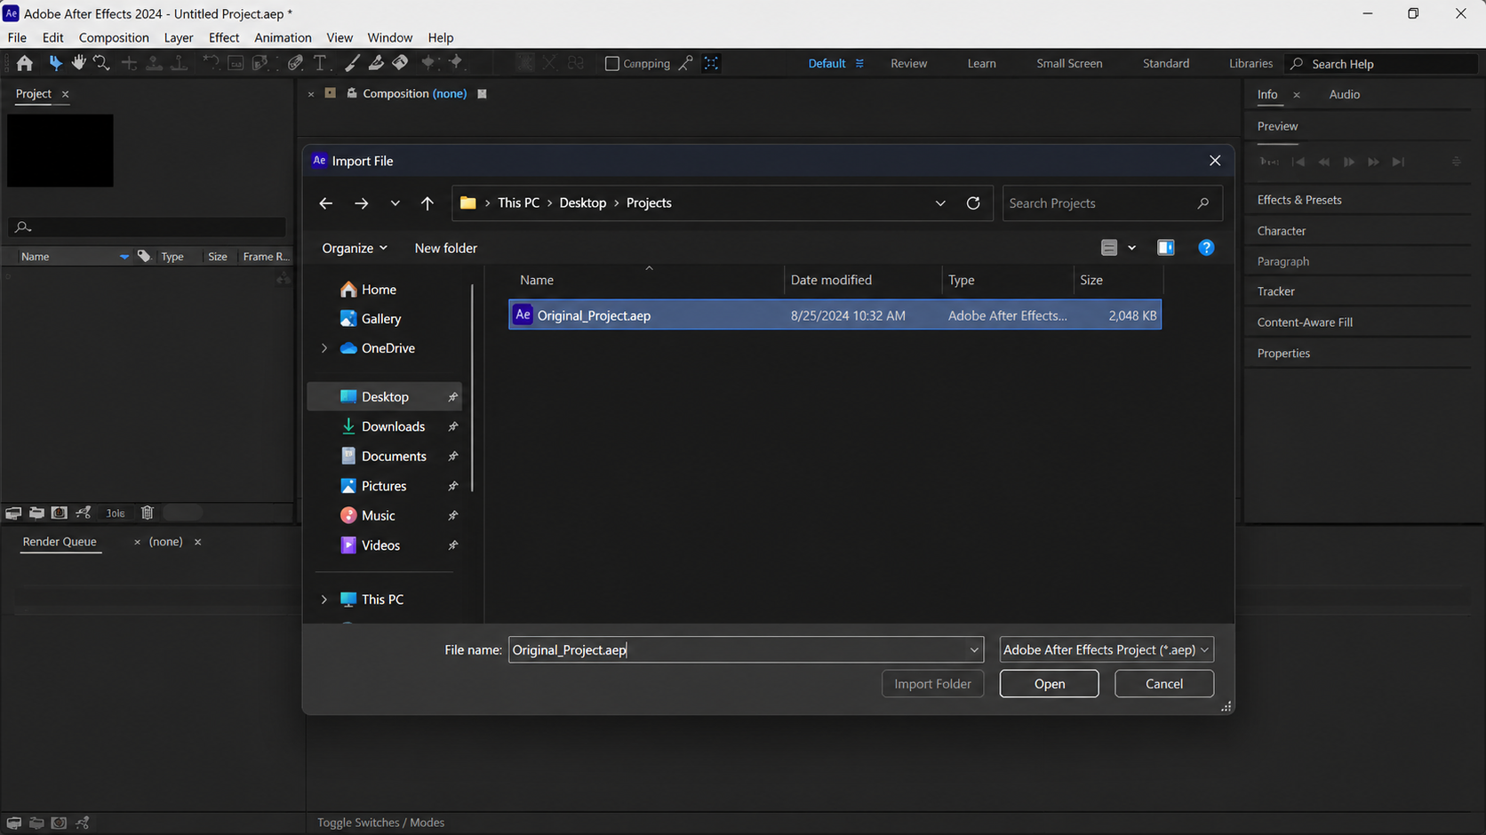Open the Effect menu
This screenshot has width=1486, height=835.
pos(224,37)
